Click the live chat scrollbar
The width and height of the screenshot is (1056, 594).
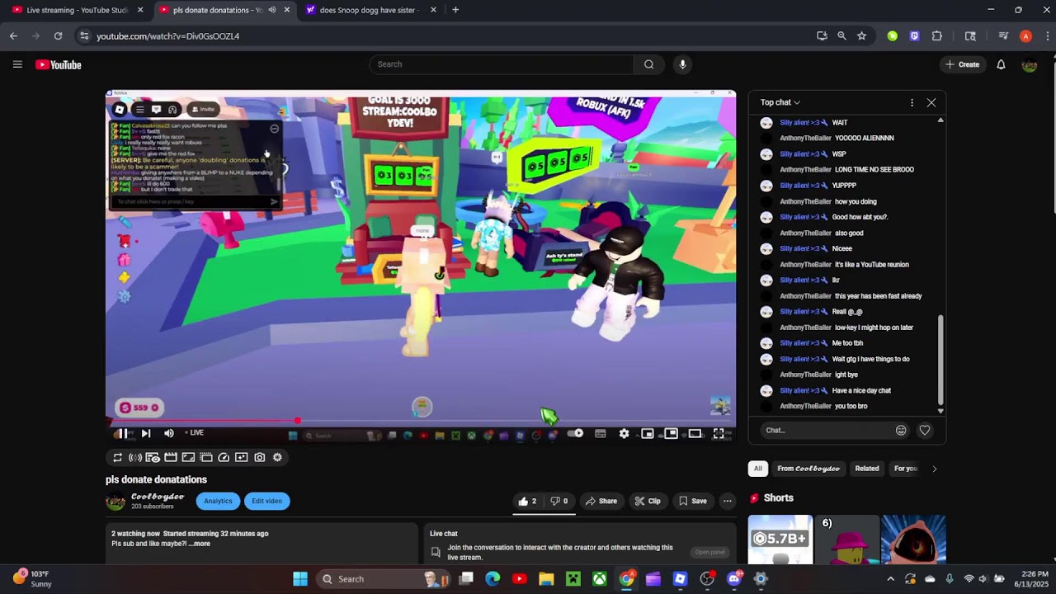940,359
